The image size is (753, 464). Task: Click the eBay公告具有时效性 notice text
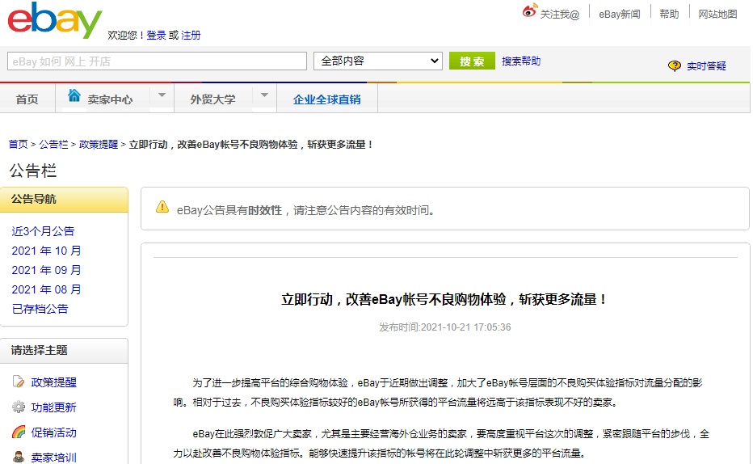pyautogui.click(x=306, y=210)
